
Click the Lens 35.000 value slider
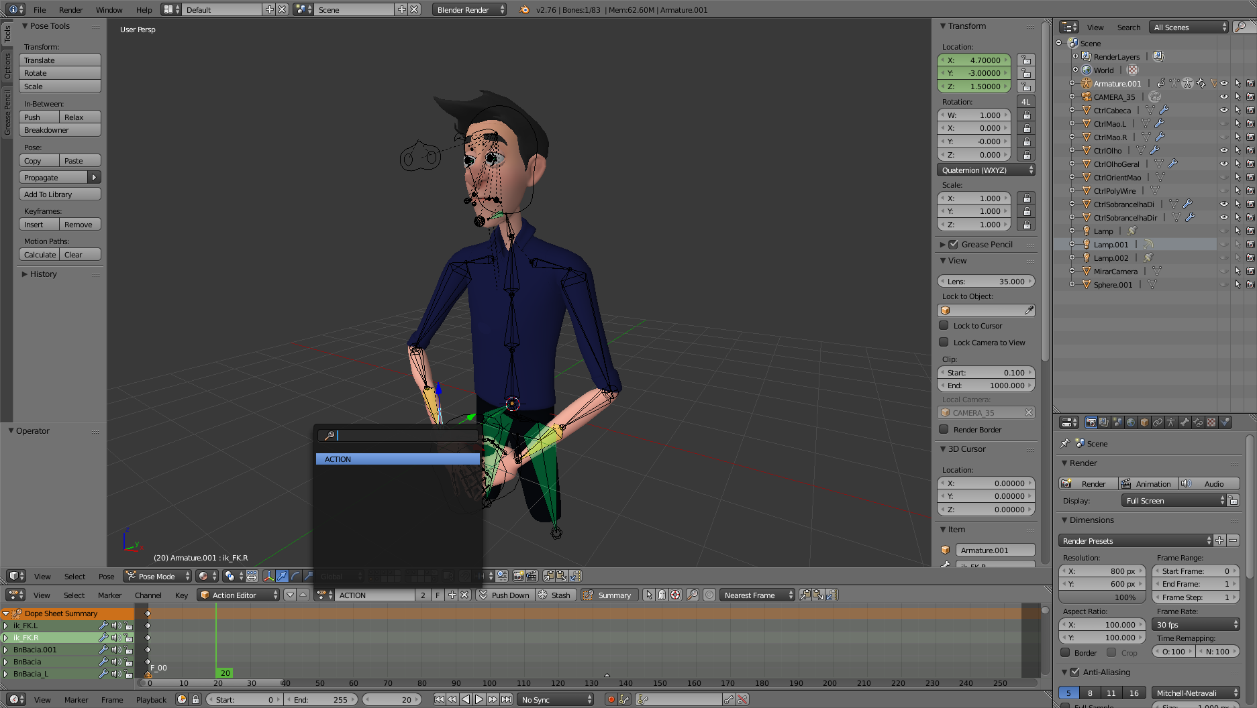(x=985, y=282)
